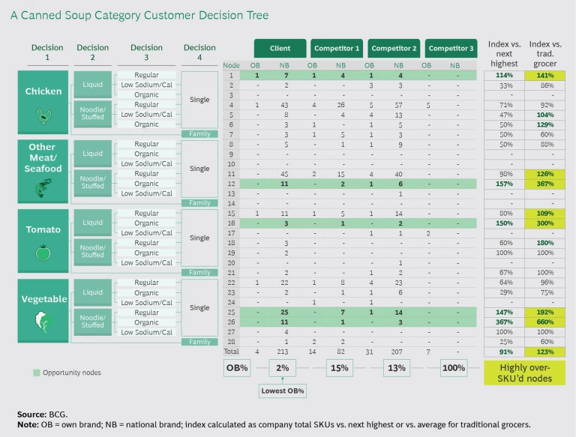Image resolution: width=576 pixels, height=437 pixels.
Task: Select the Client column header tab
Action: tap(280, 49)
